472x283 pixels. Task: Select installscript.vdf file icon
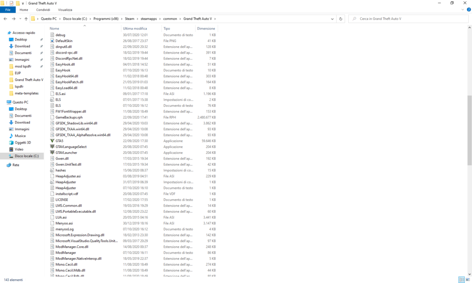[x=52, y=194]
